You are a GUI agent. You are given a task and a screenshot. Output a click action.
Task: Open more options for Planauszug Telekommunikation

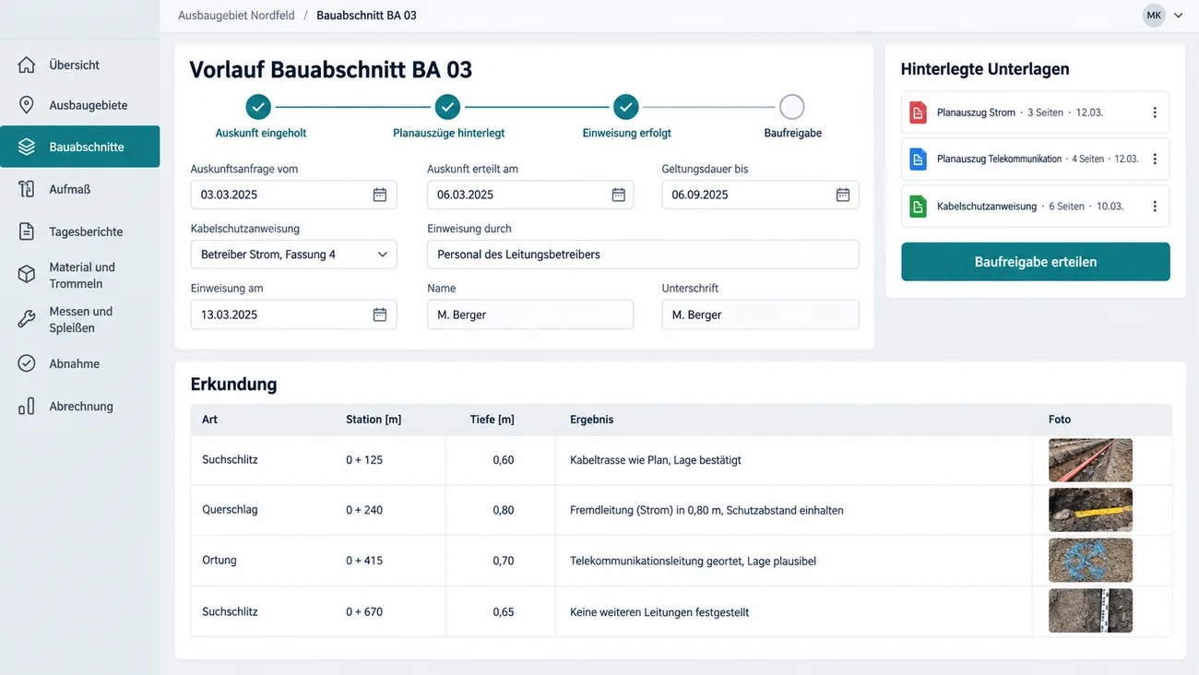[1155, 159]
